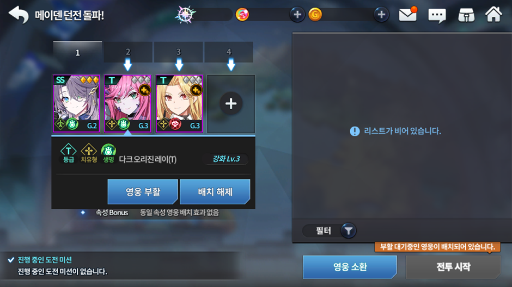This screenshot has width=512, height=287.
Task: Open the filter funnel icon
Action: [349, 230]
